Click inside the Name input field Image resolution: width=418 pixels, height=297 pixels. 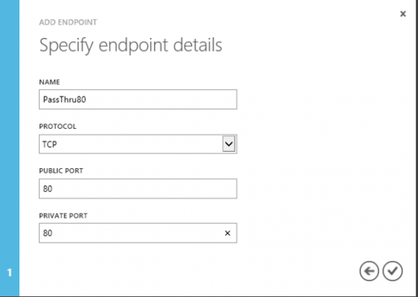[x=138, y=100]
